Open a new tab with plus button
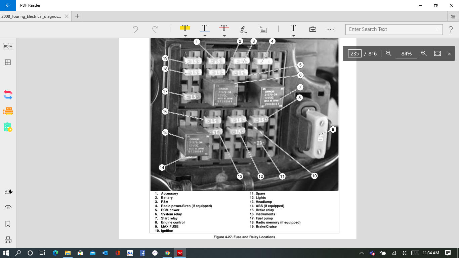This screenshot has width=459, height=258. 77,16
